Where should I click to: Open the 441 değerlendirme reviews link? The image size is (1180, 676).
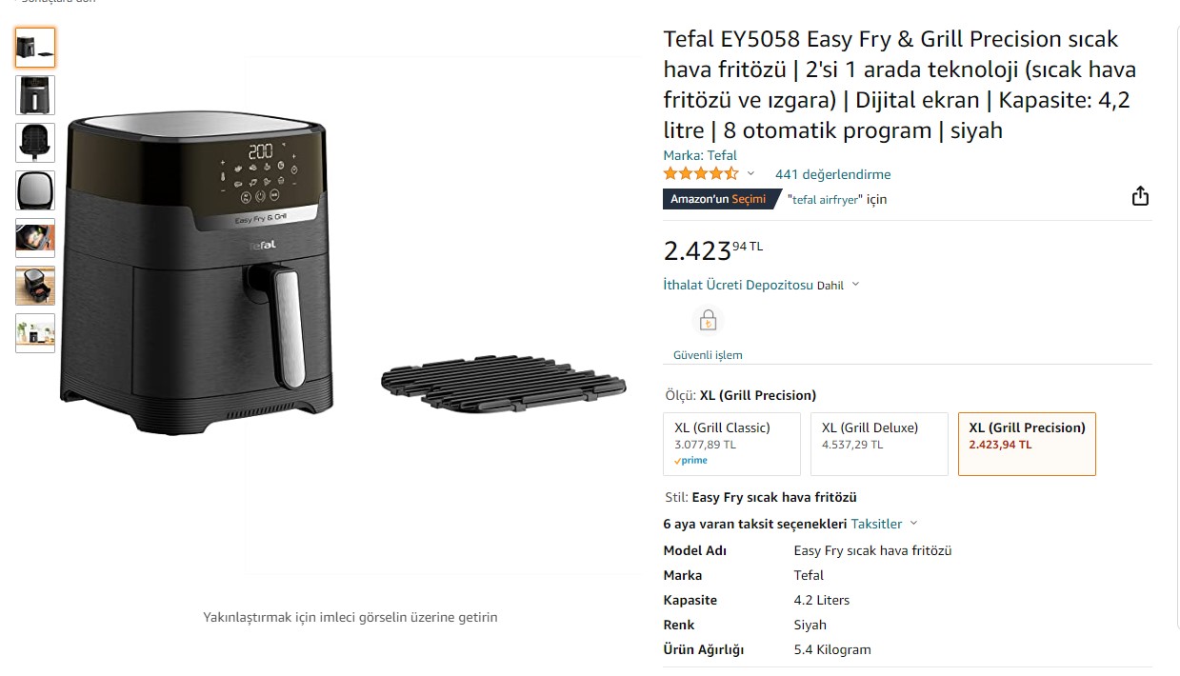[833, 174]
